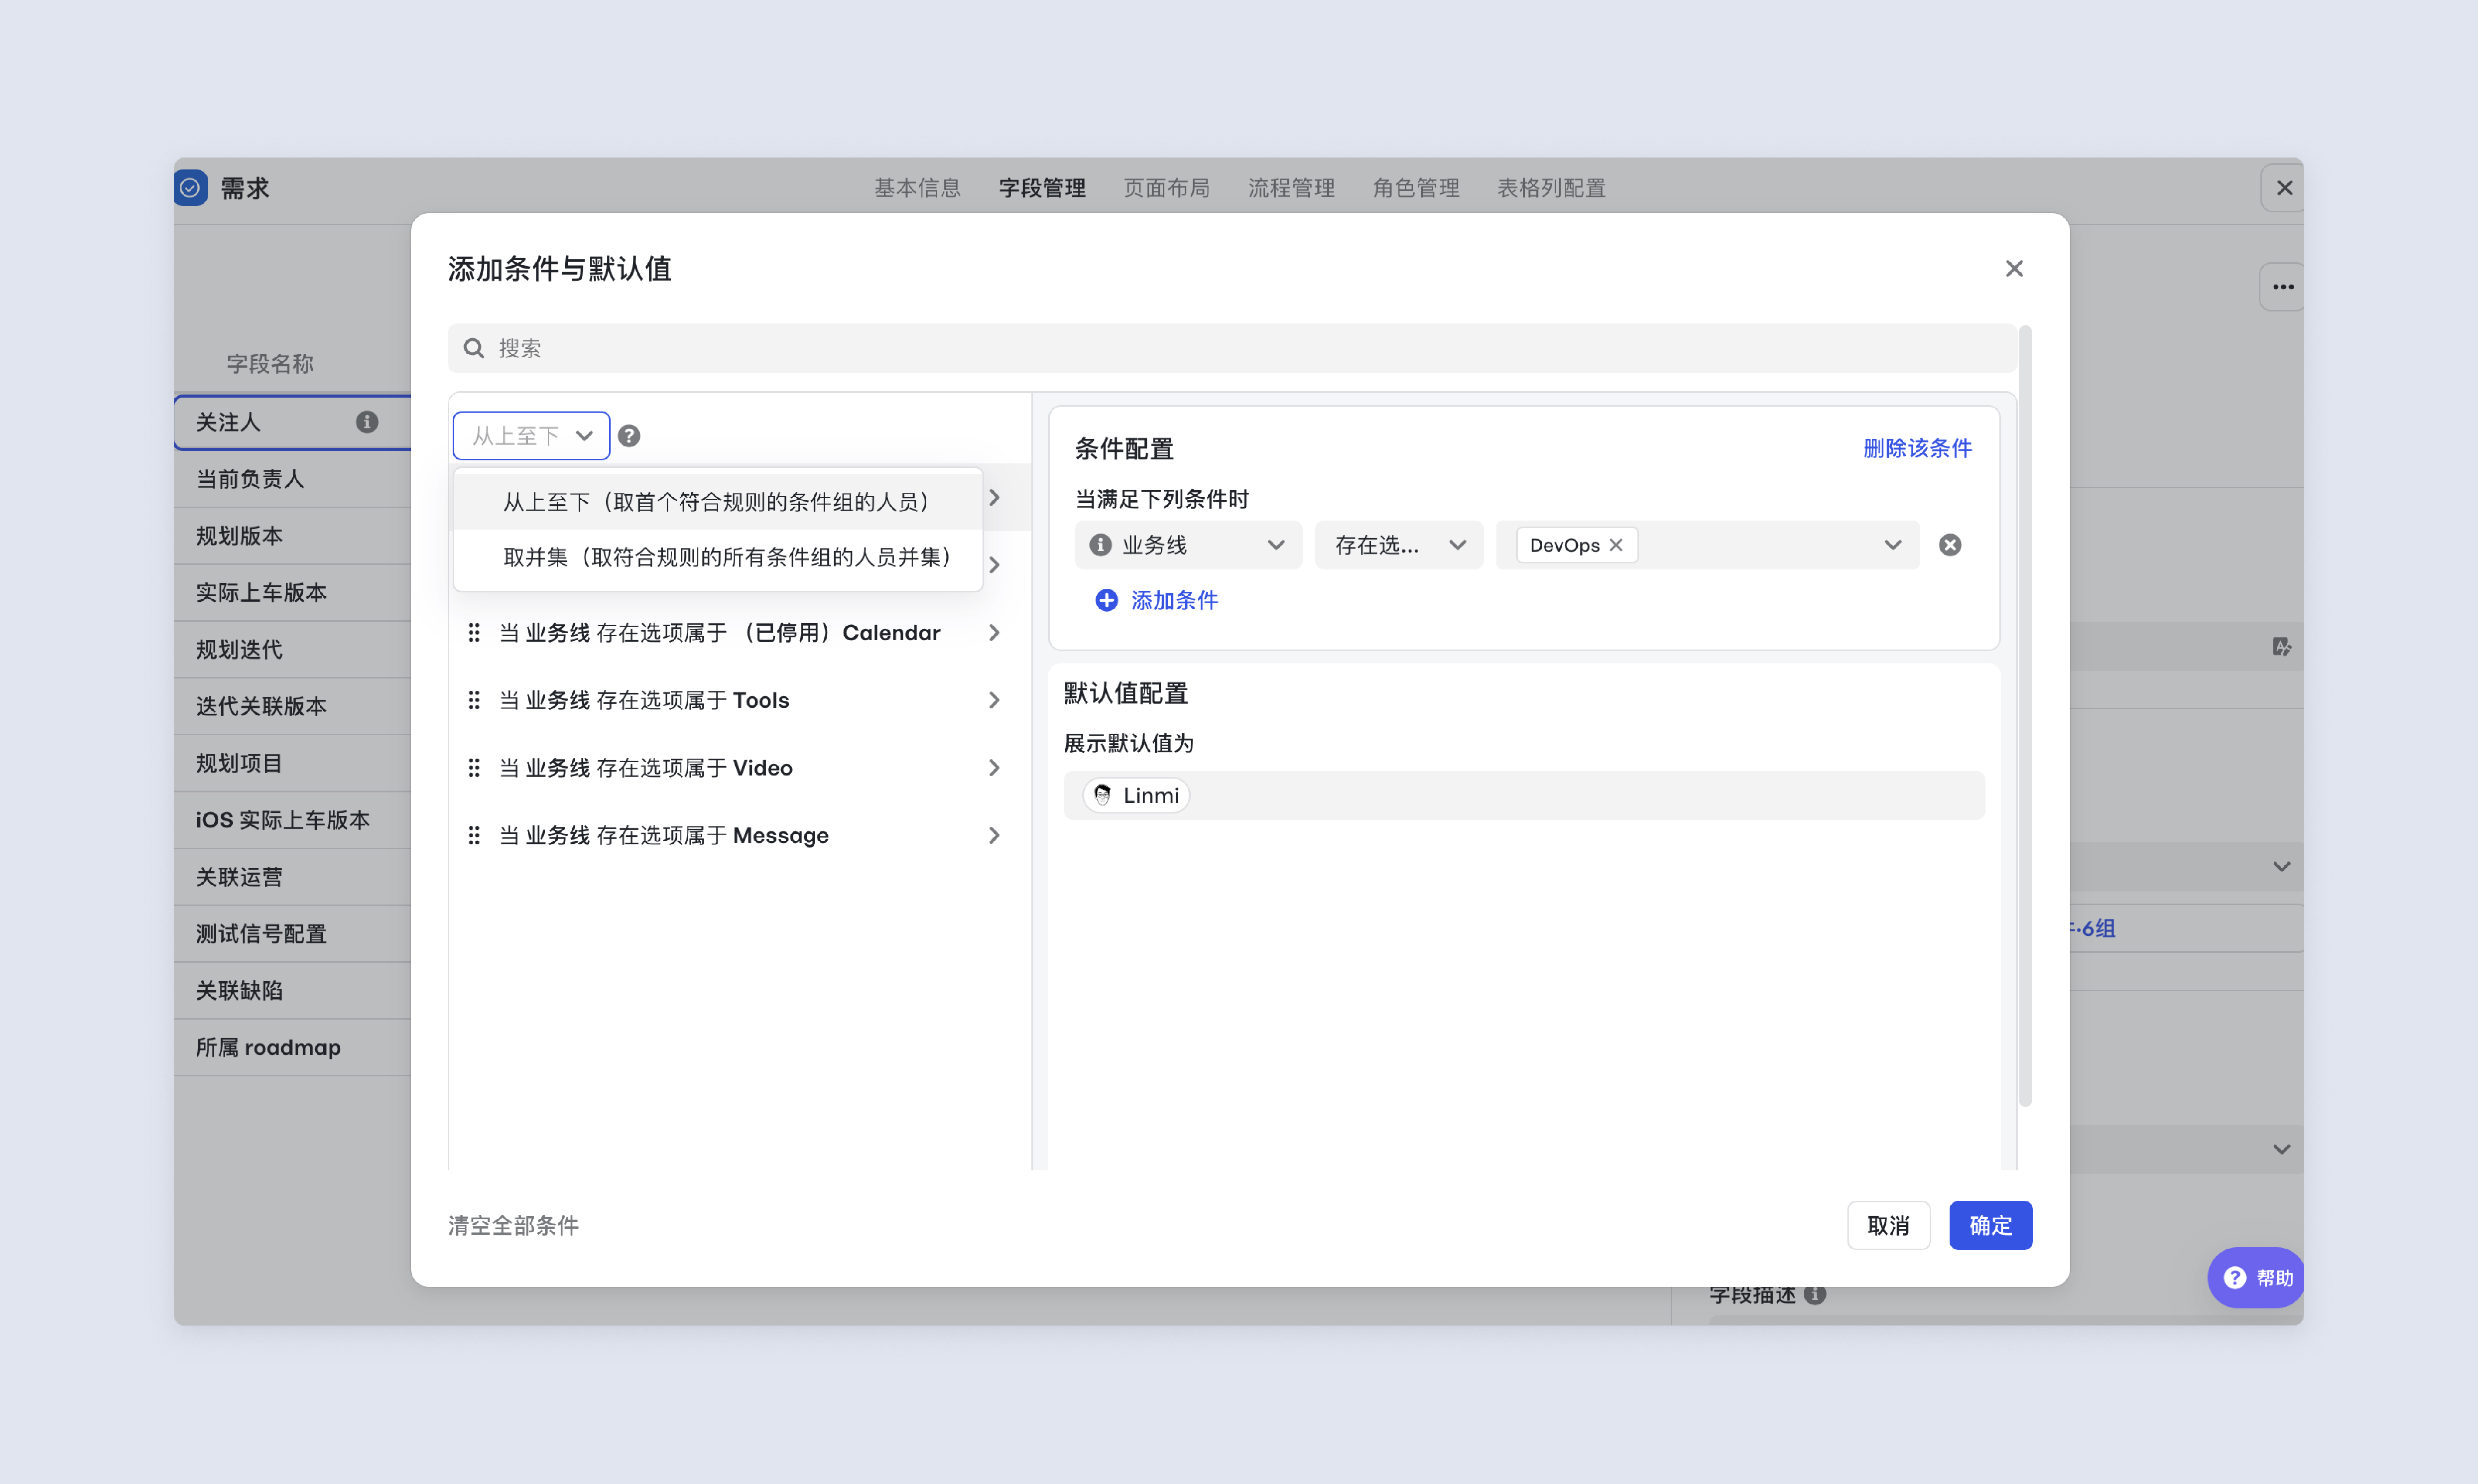
Task: Click Linmi avatar icon in default value
Action: click(x=1102, y=795)
